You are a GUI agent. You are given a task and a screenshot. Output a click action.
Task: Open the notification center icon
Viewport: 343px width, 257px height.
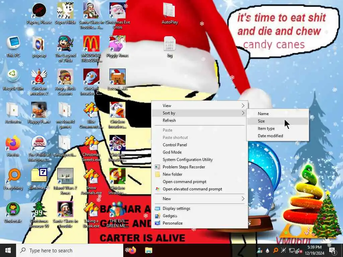[x=332, y=250]
